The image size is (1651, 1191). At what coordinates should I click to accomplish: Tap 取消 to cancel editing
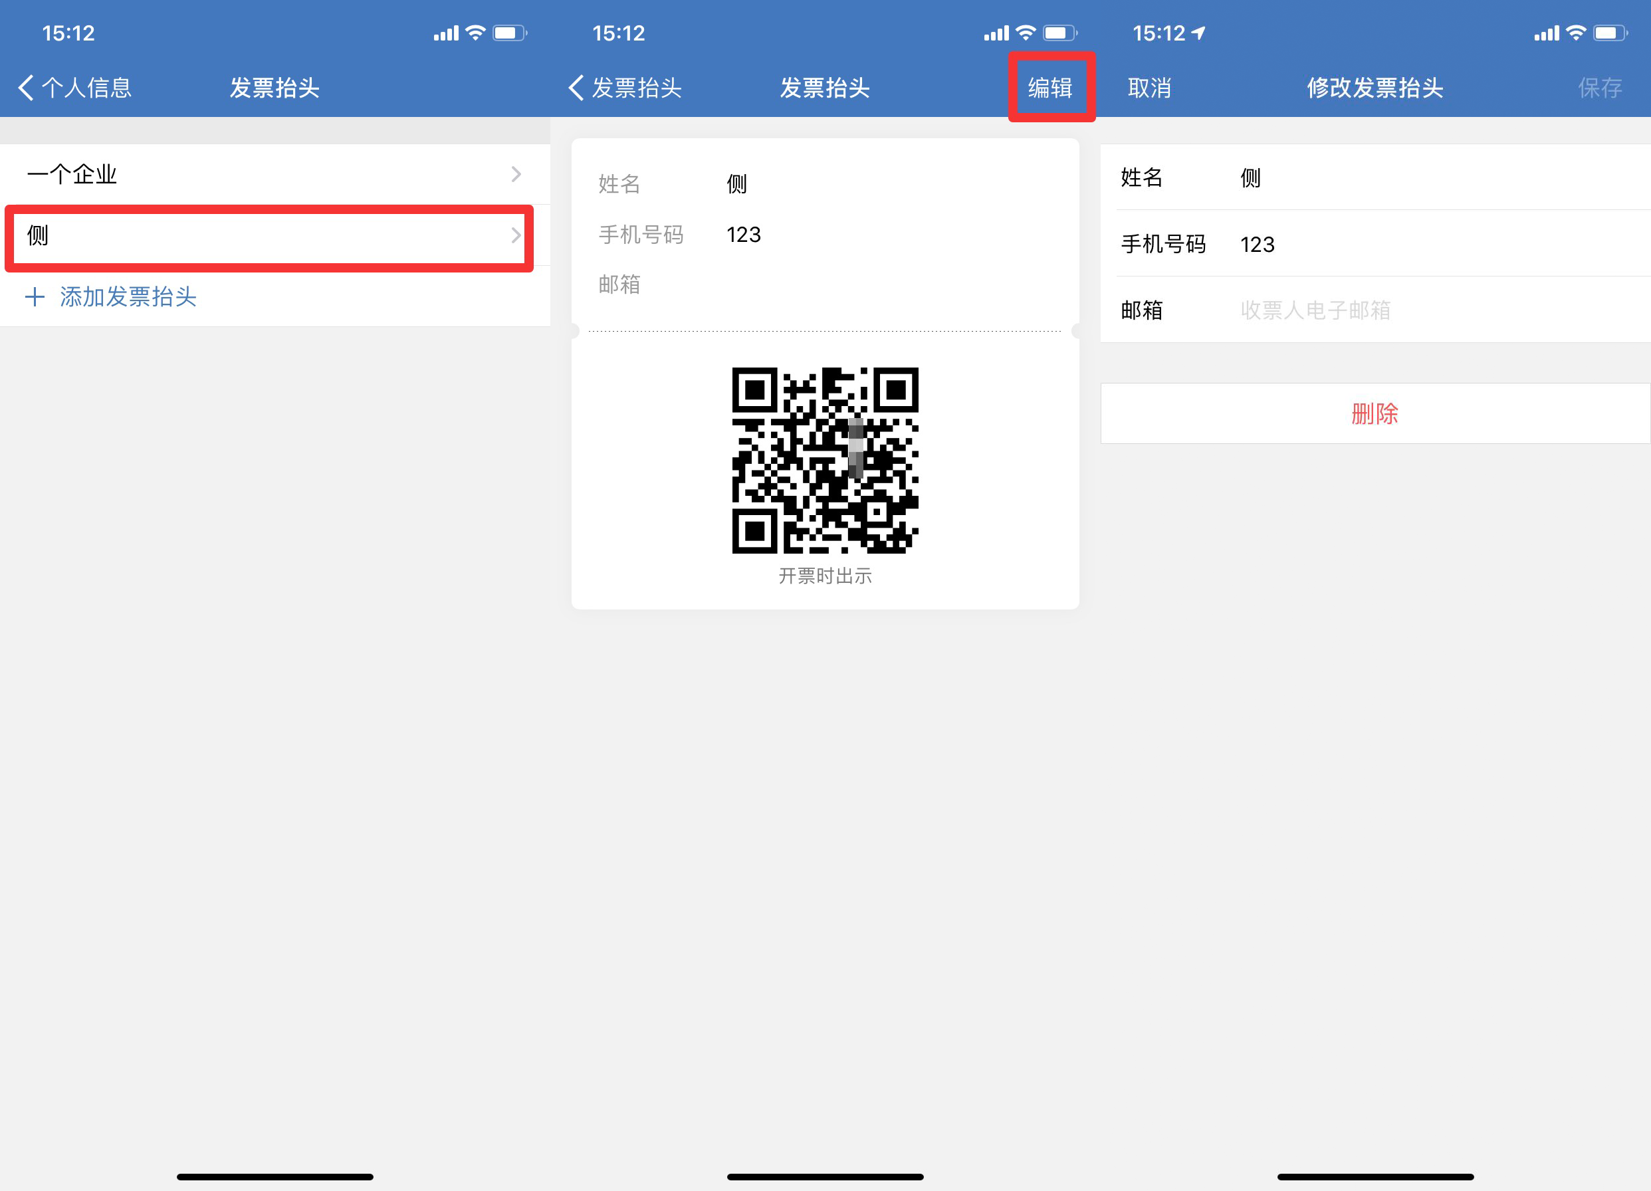click(x=1149, y=87)
